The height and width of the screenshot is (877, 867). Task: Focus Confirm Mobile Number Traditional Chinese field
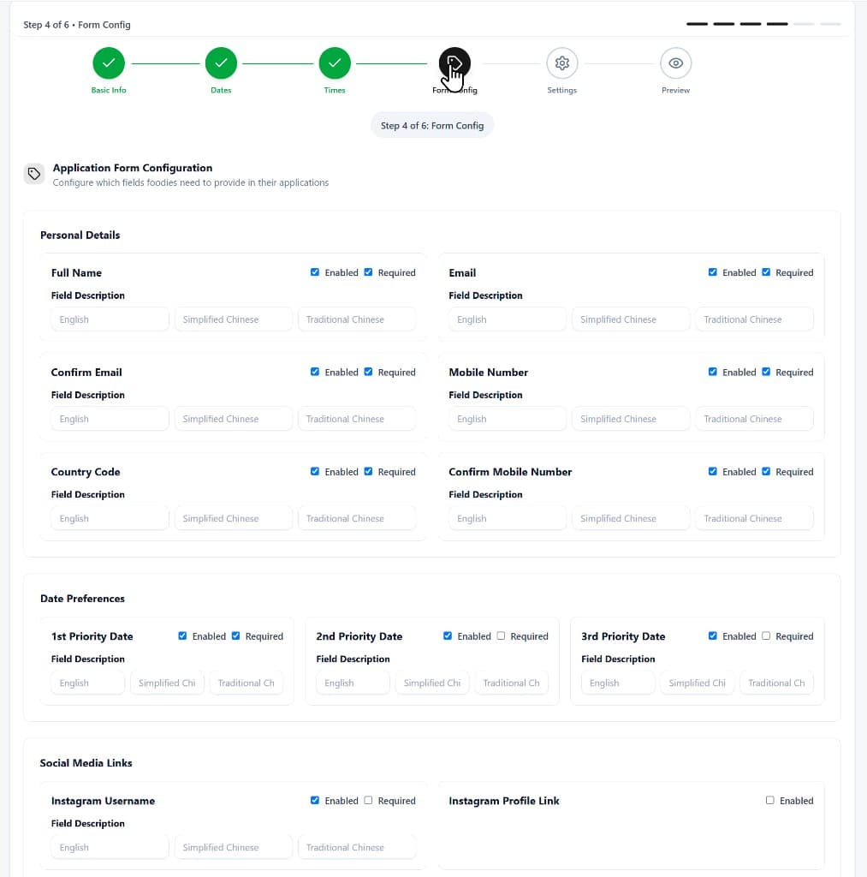755,518
